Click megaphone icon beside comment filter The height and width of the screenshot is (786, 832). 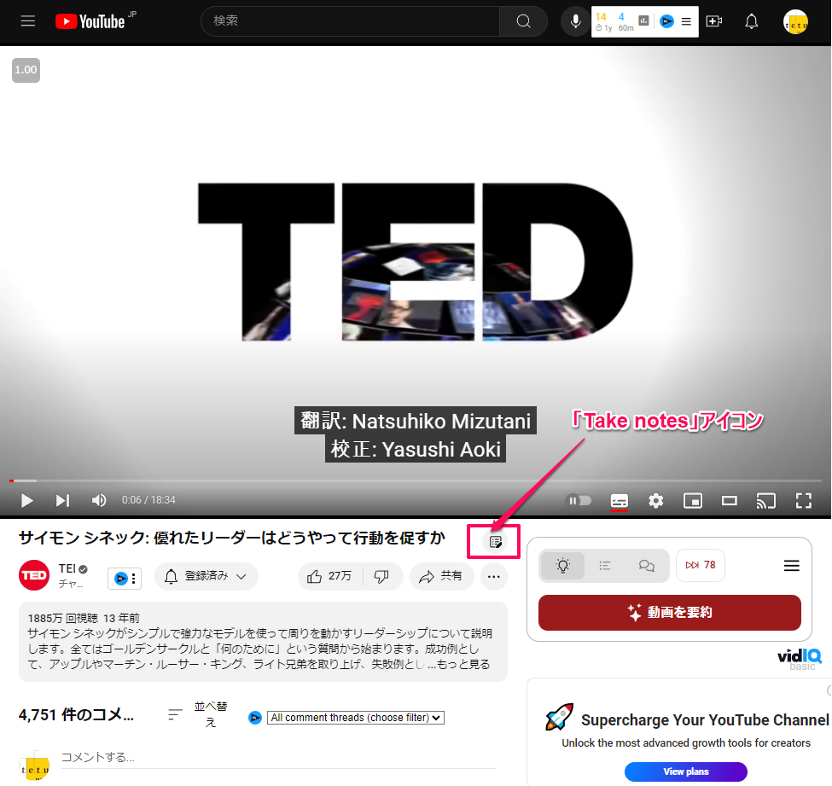255,718
